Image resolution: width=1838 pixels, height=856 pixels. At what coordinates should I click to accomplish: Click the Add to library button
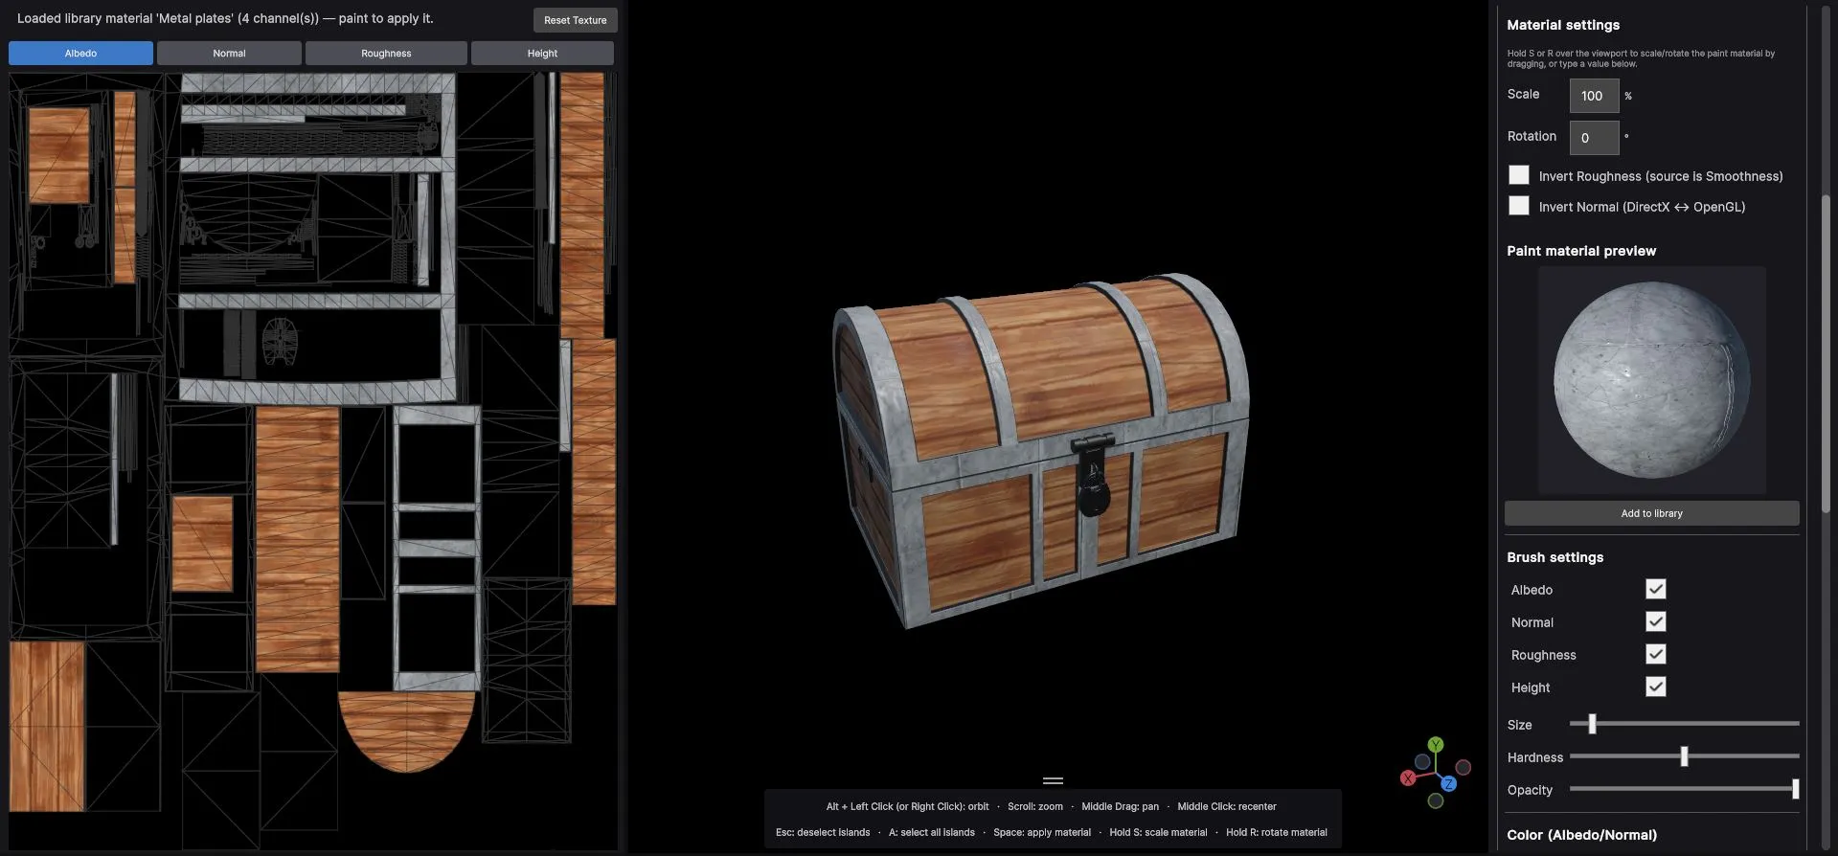[x=1651, y=513]
